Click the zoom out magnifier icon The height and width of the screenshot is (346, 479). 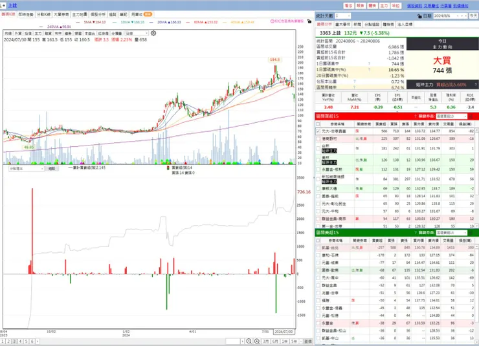point(249,341)
